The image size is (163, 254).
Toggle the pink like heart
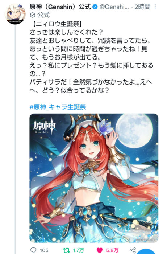(100, 250)
